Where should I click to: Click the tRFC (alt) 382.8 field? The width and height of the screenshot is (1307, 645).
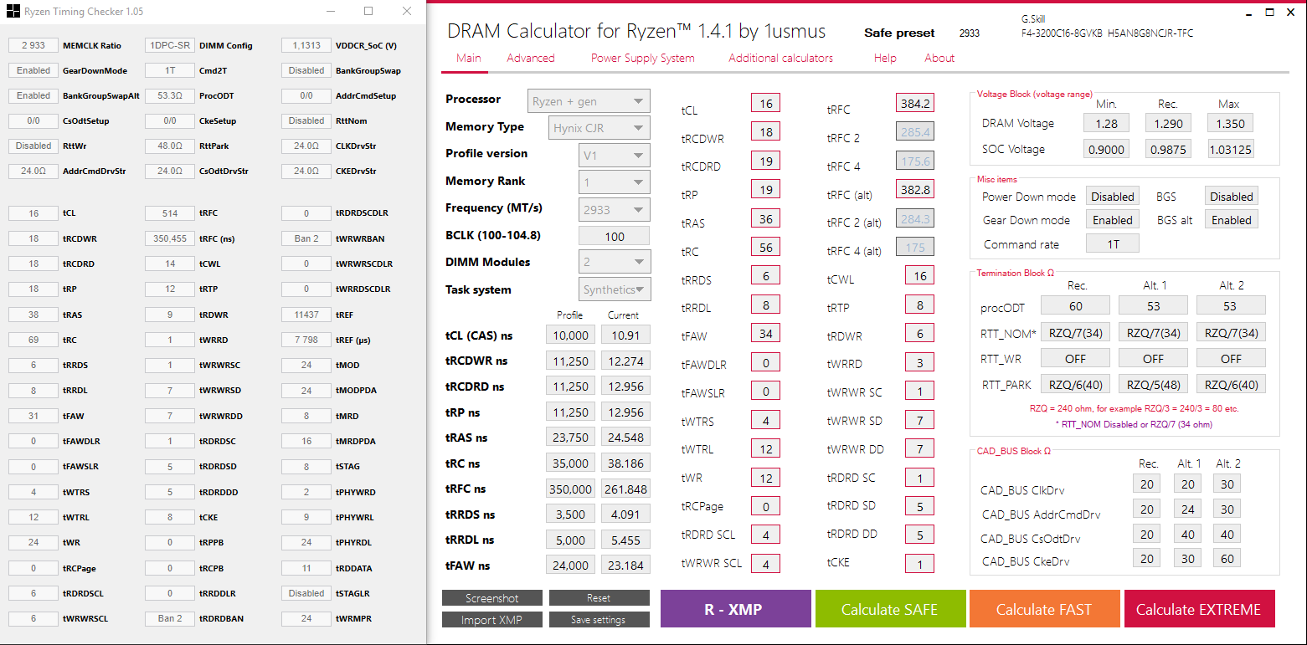point(915,189)
